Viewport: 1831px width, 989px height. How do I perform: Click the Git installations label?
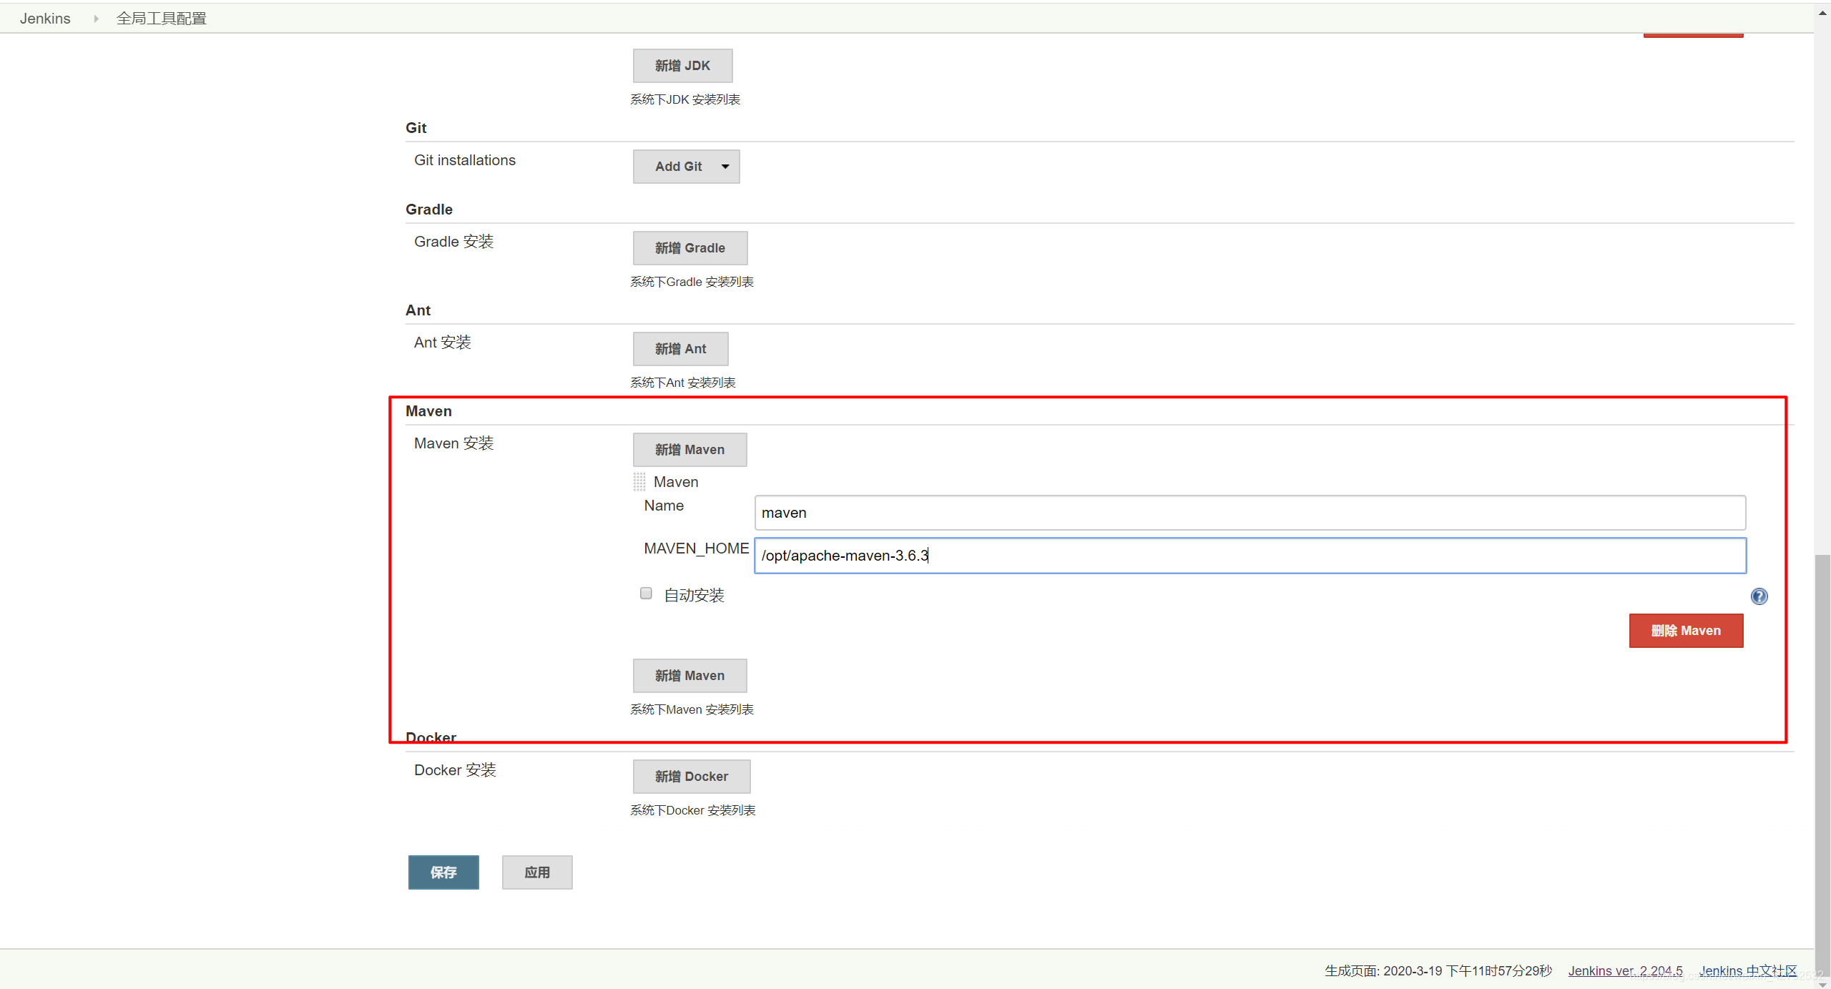[x=465, y=160]
